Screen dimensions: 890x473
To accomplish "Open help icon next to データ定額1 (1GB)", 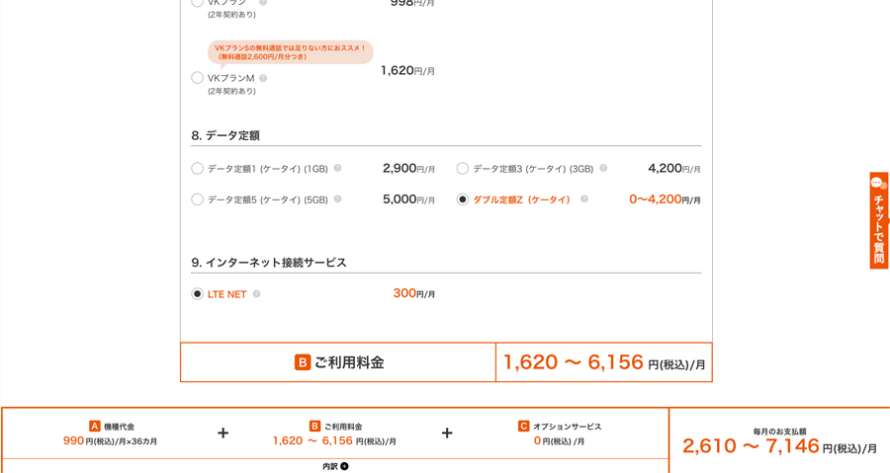I will 338,168.
